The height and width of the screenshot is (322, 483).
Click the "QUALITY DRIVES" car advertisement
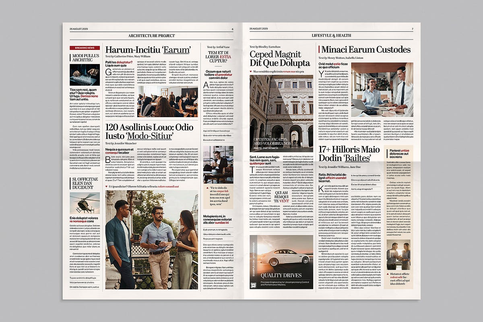[x=282, y=262]
